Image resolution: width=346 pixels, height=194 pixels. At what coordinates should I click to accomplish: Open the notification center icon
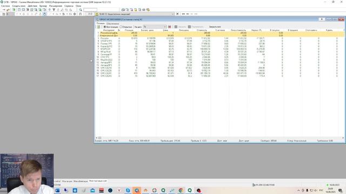(341, 190)
